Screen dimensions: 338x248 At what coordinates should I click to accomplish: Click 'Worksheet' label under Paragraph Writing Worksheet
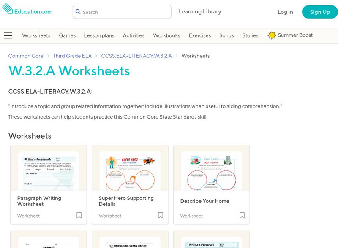[28, 216]
